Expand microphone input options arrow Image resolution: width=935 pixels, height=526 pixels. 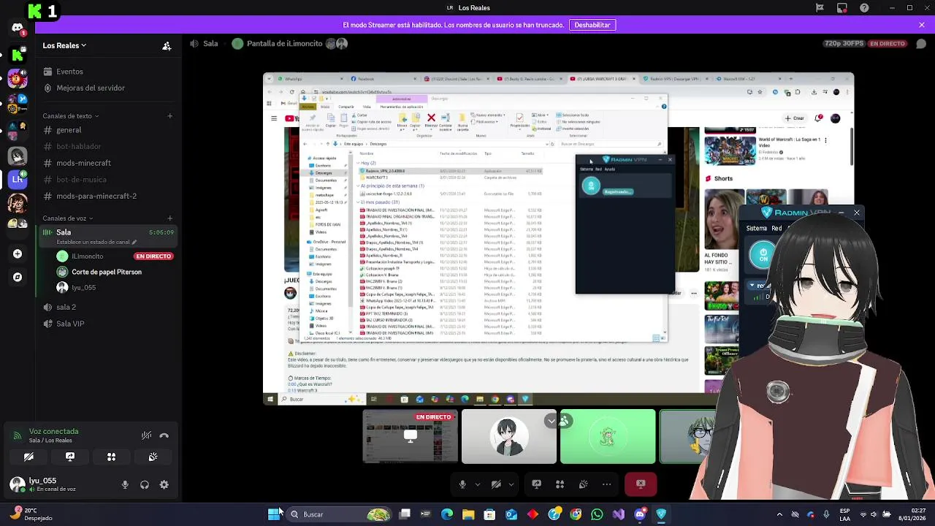[x=478, y=484]
